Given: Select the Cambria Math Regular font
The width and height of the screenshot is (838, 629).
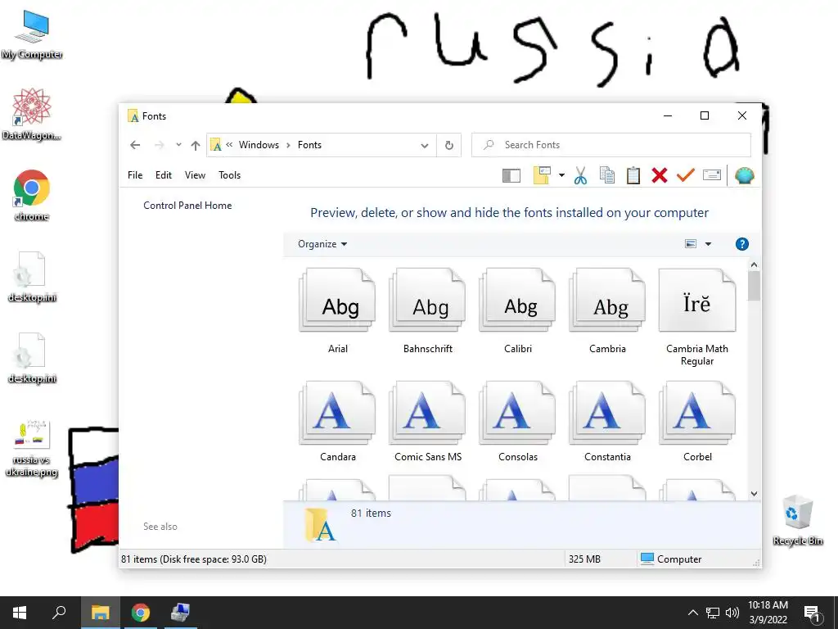Looking at the screenshot, I should [697, 317].
